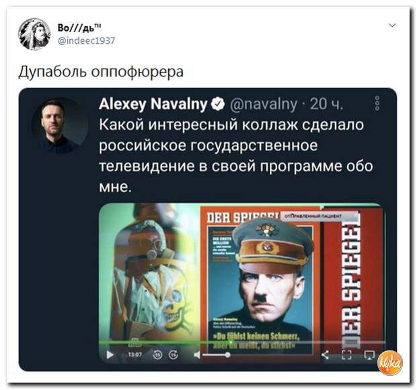Viewport: 417px width, 390px height.
Task: Open the Во///дь profile avatar
Action: [34, 34]
